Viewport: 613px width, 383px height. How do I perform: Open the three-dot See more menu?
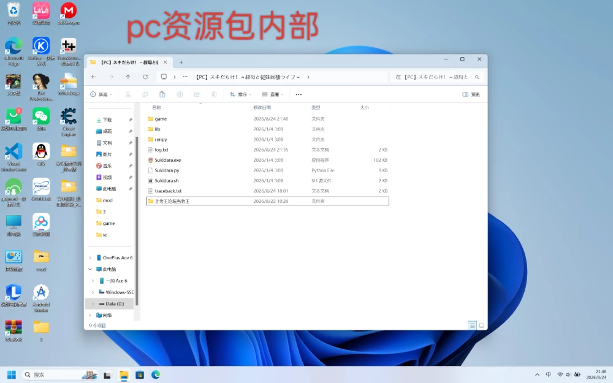tap(299, 94)
